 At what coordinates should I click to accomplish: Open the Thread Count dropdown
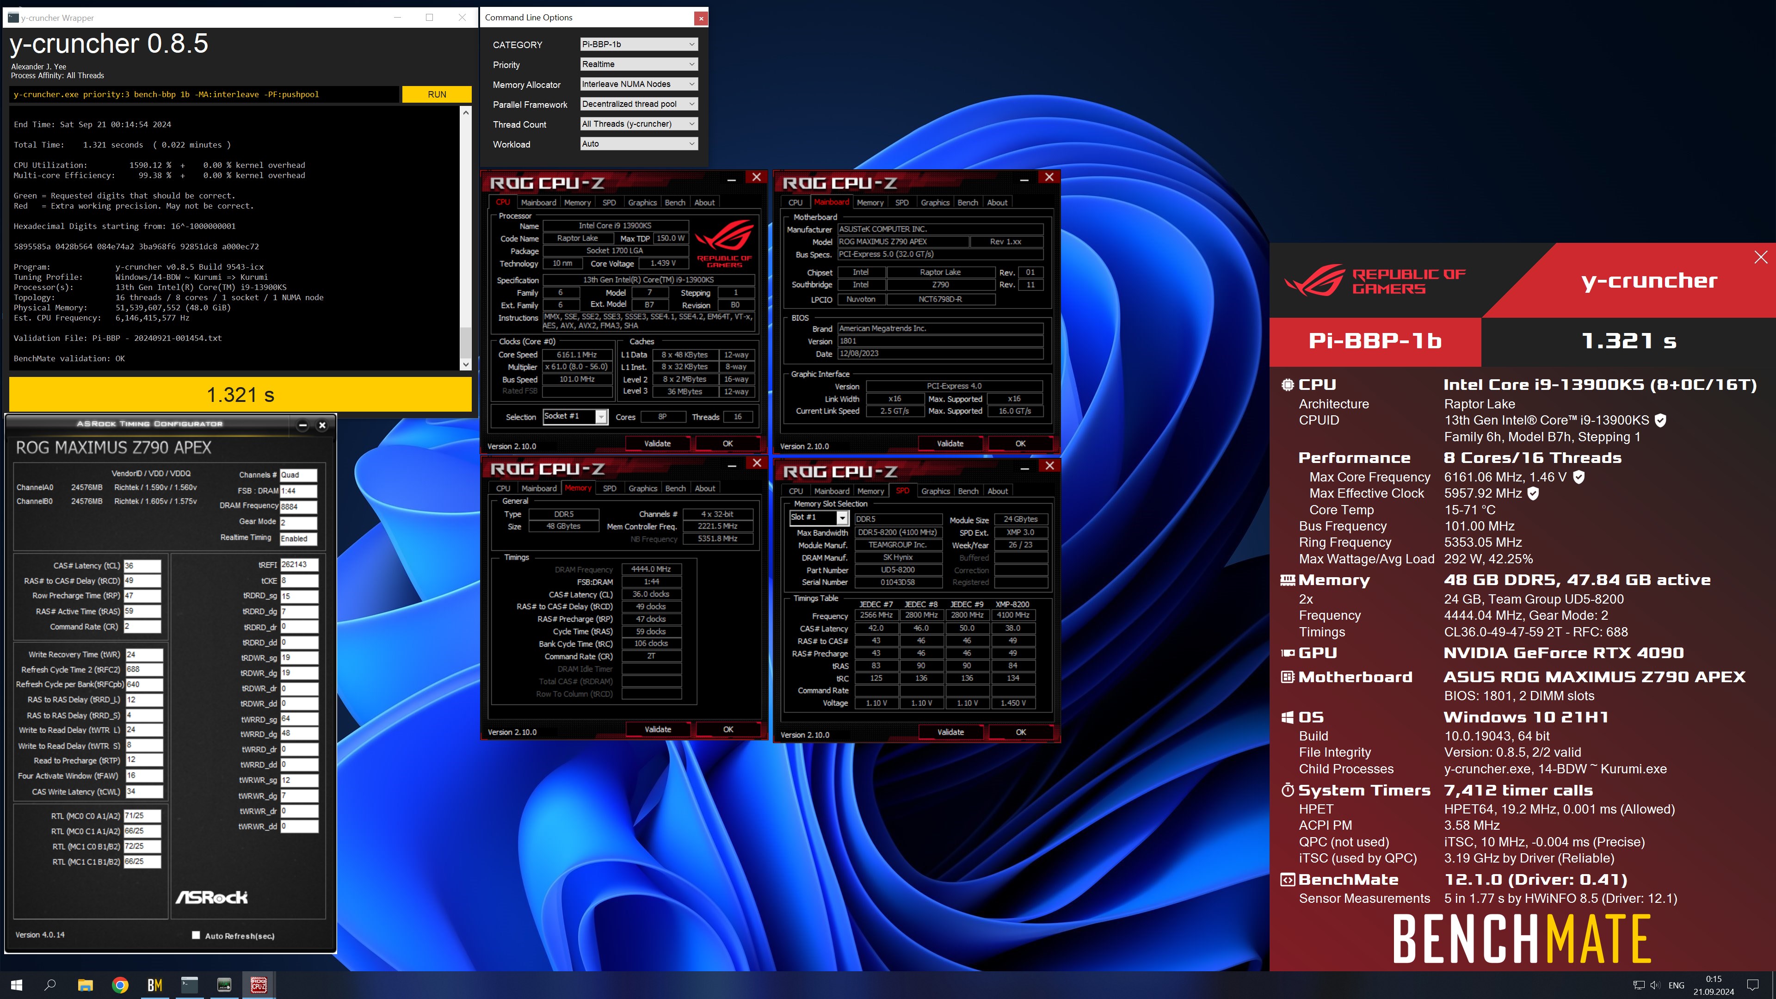point(638,124)
